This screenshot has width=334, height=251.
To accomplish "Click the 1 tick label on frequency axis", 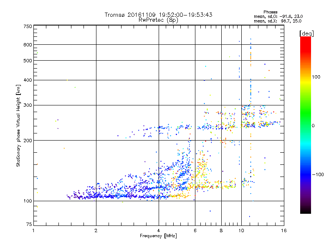I will click(33, 231).
